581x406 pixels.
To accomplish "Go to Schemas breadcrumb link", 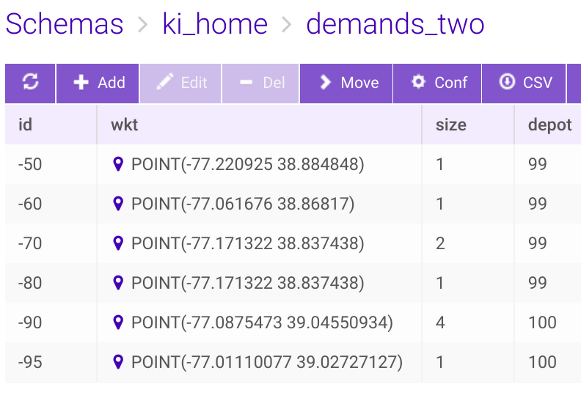I will point(65,25).
